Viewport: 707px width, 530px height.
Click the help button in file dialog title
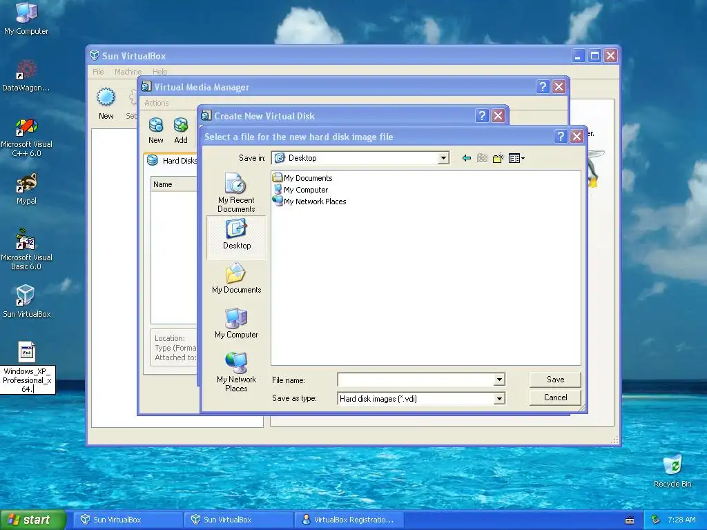[x=561, y=137]
